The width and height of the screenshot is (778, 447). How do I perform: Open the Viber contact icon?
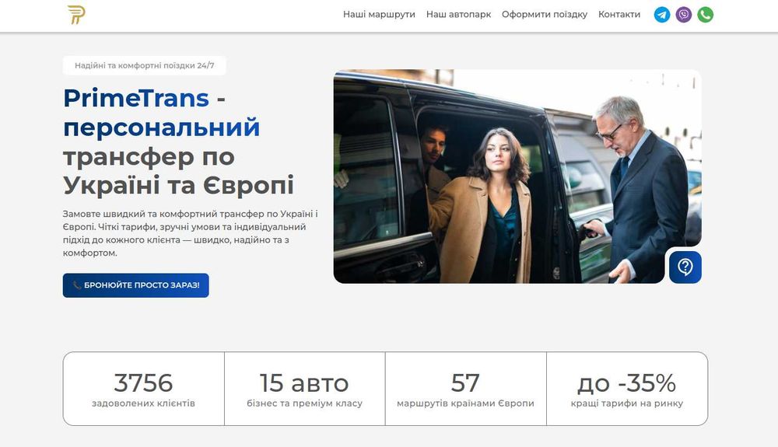(x=684, y=14)
